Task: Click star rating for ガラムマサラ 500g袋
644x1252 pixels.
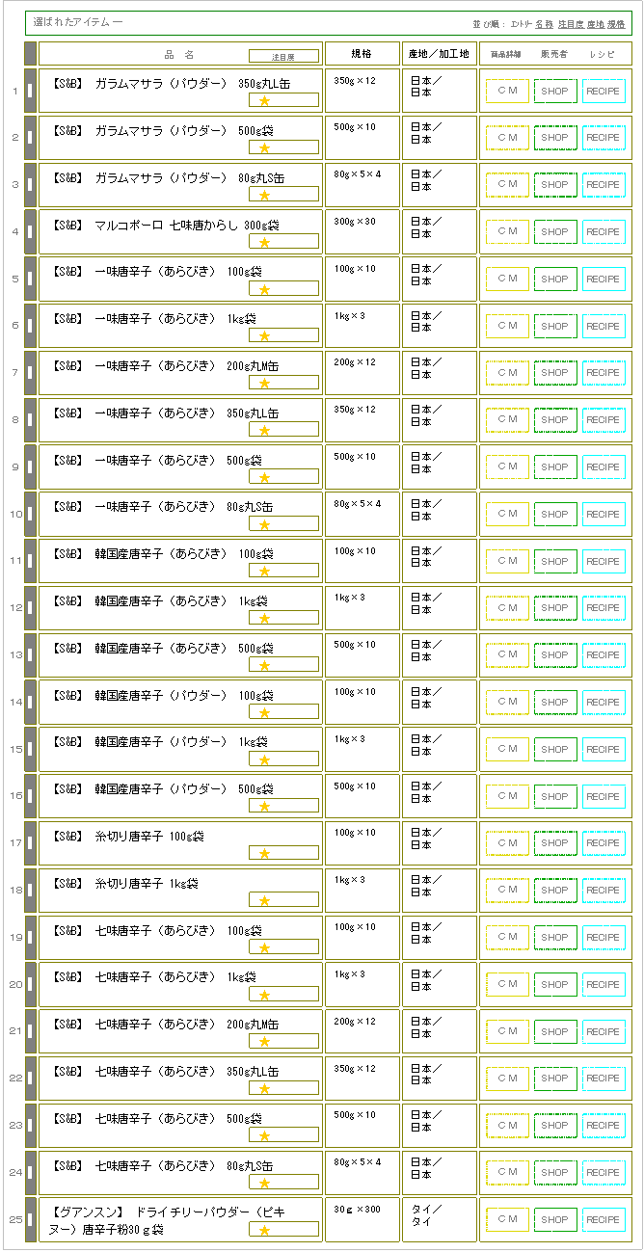Action: pyautogui.click(x=264, y=147)
